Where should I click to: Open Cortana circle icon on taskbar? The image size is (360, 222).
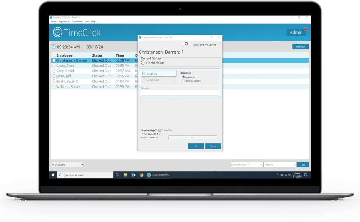[x=117, y=175]
